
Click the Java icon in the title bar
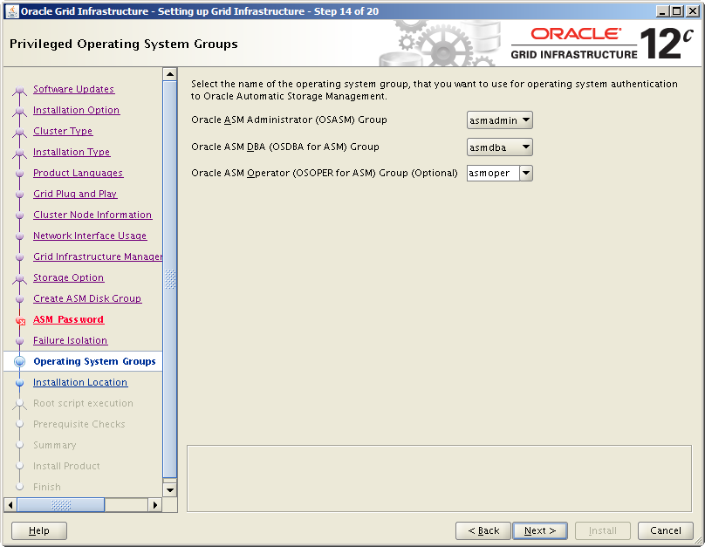click(11, 11)
